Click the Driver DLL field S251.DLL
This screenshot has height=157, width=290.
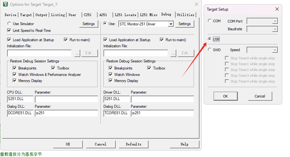coord(117,99)
